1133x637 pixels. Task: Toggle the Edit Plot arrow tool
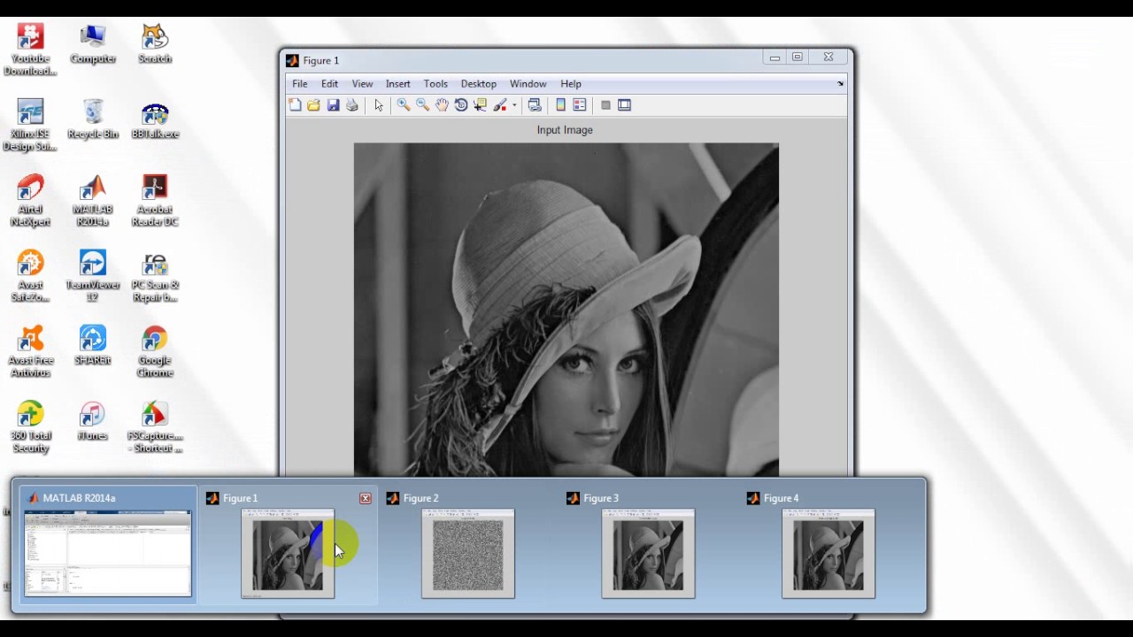coord(379,105)
